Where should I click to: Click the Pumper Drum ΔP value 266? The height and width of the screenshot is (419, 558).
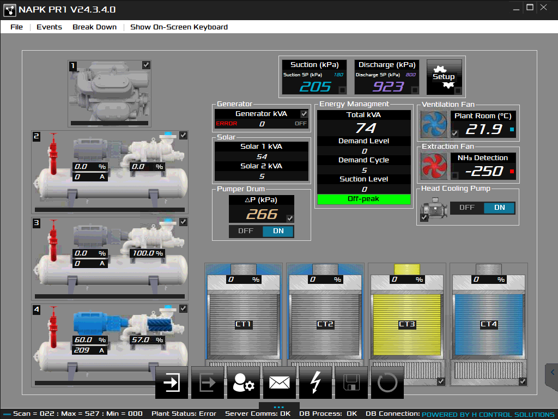262,214
